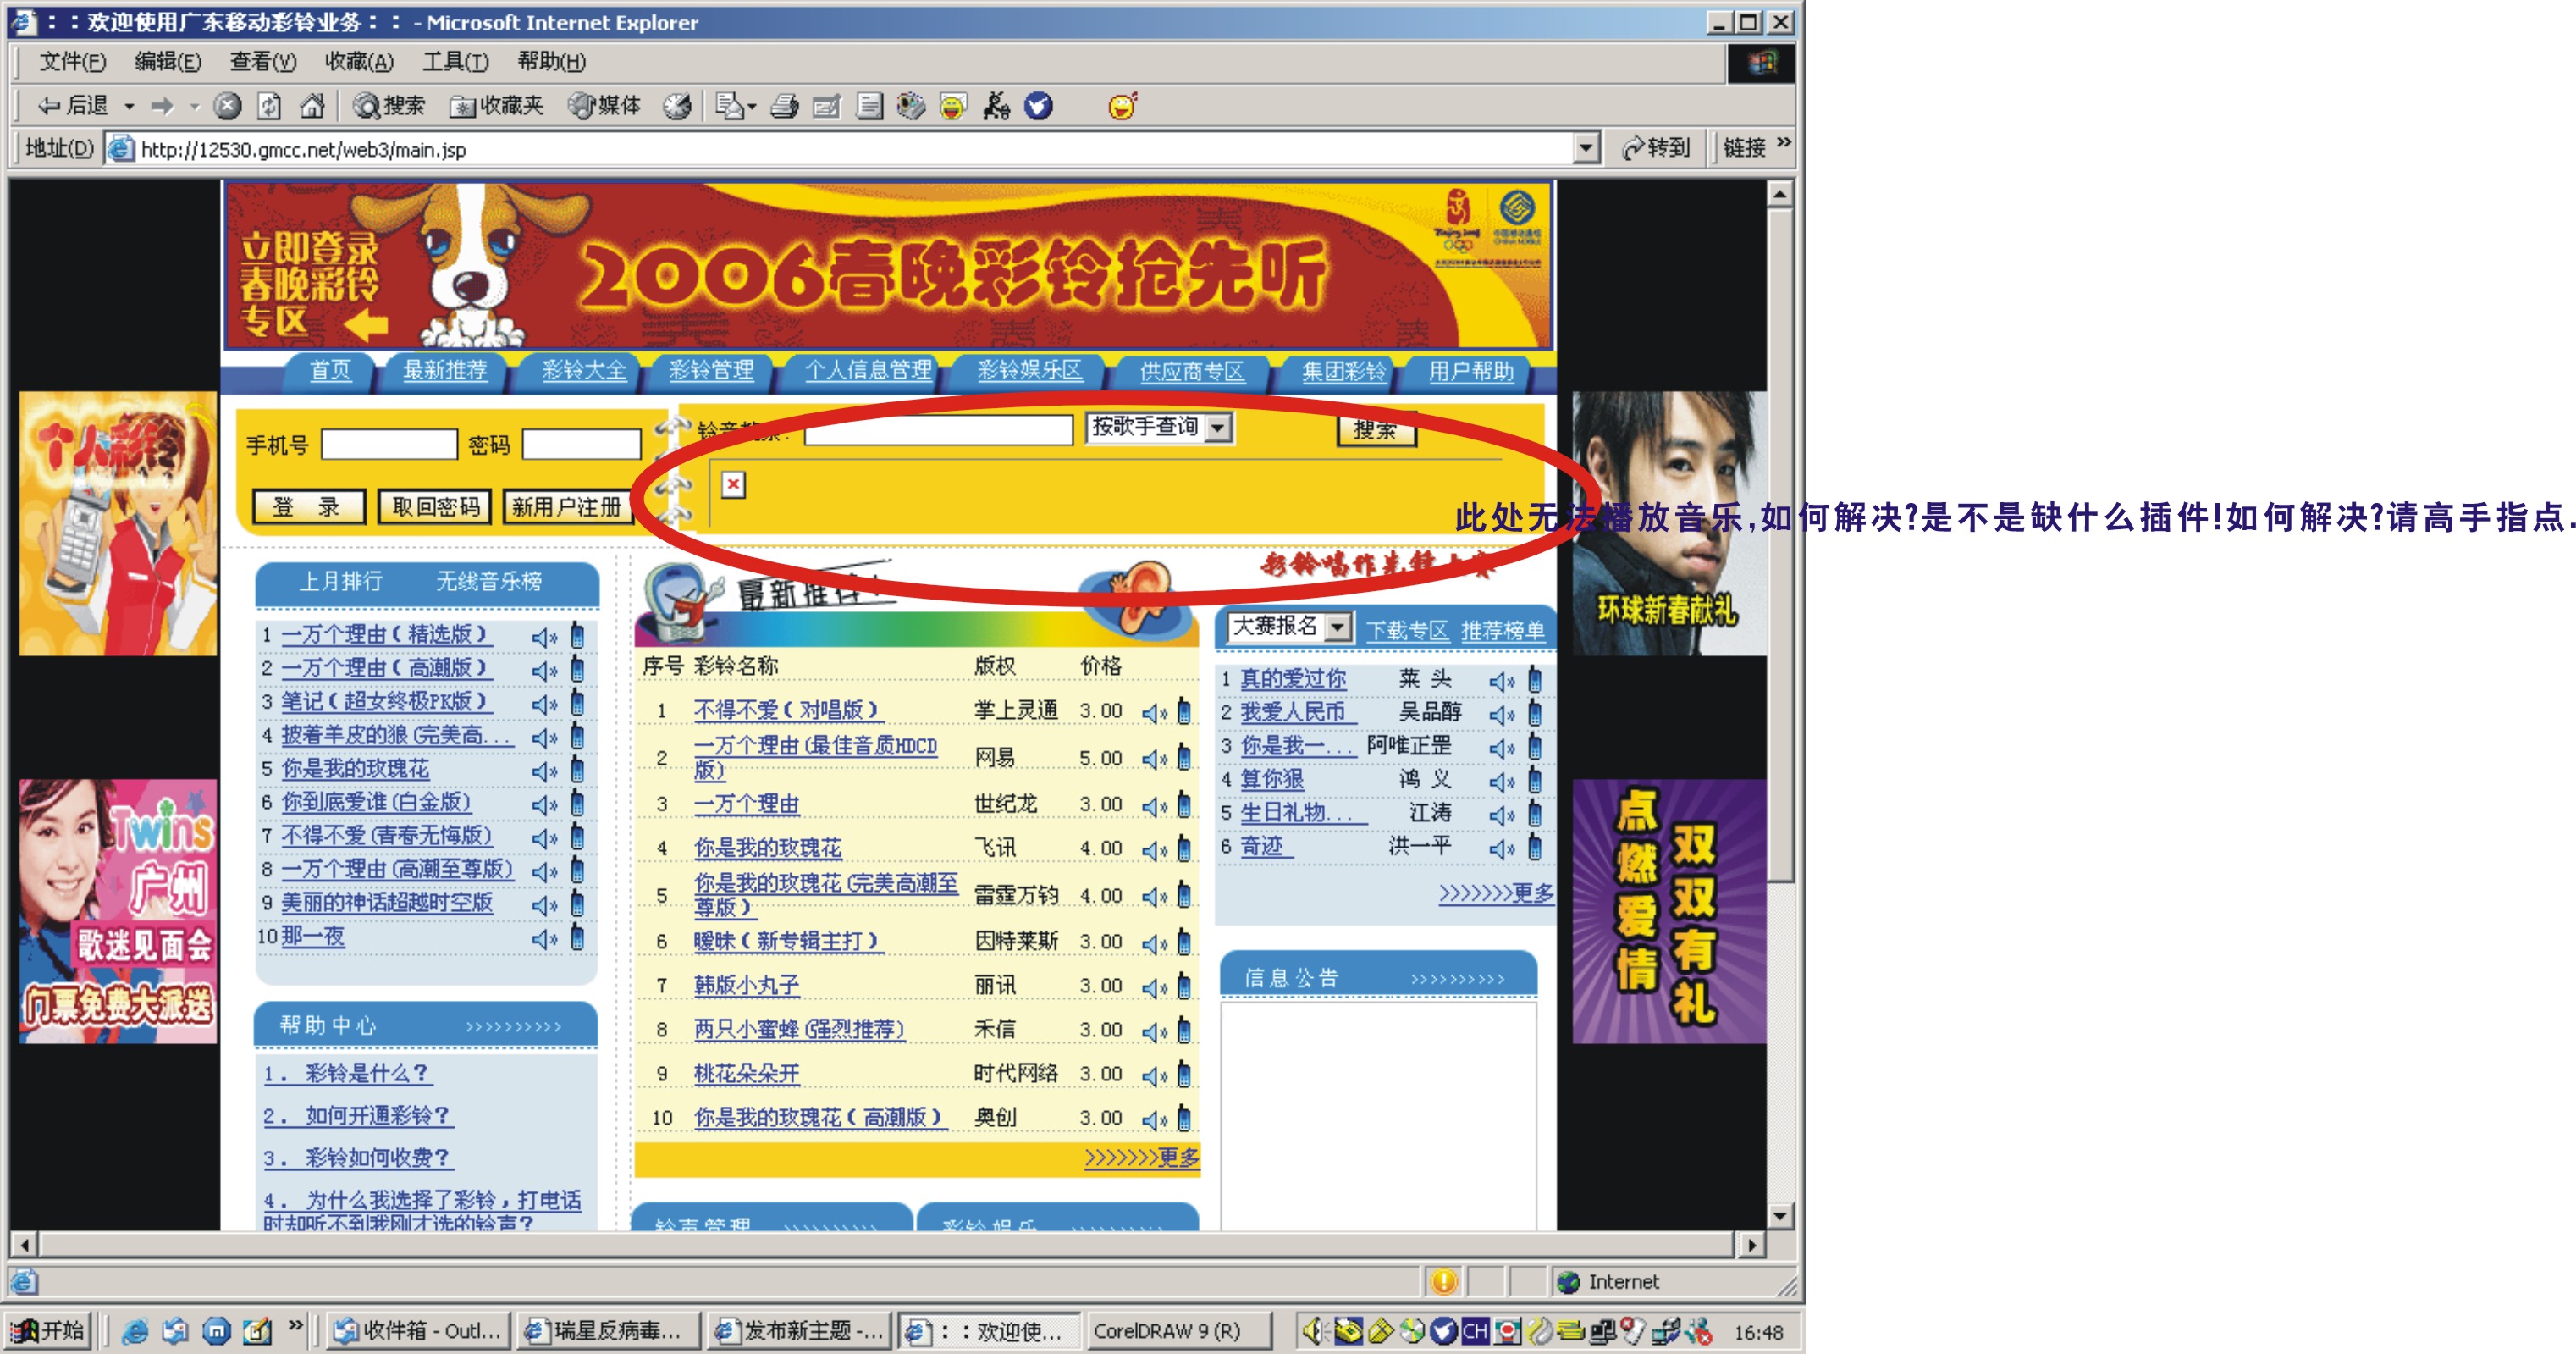Click the IE Stop loading toolbar icon
2576x1354 pixels.
(x=228, y=106)
